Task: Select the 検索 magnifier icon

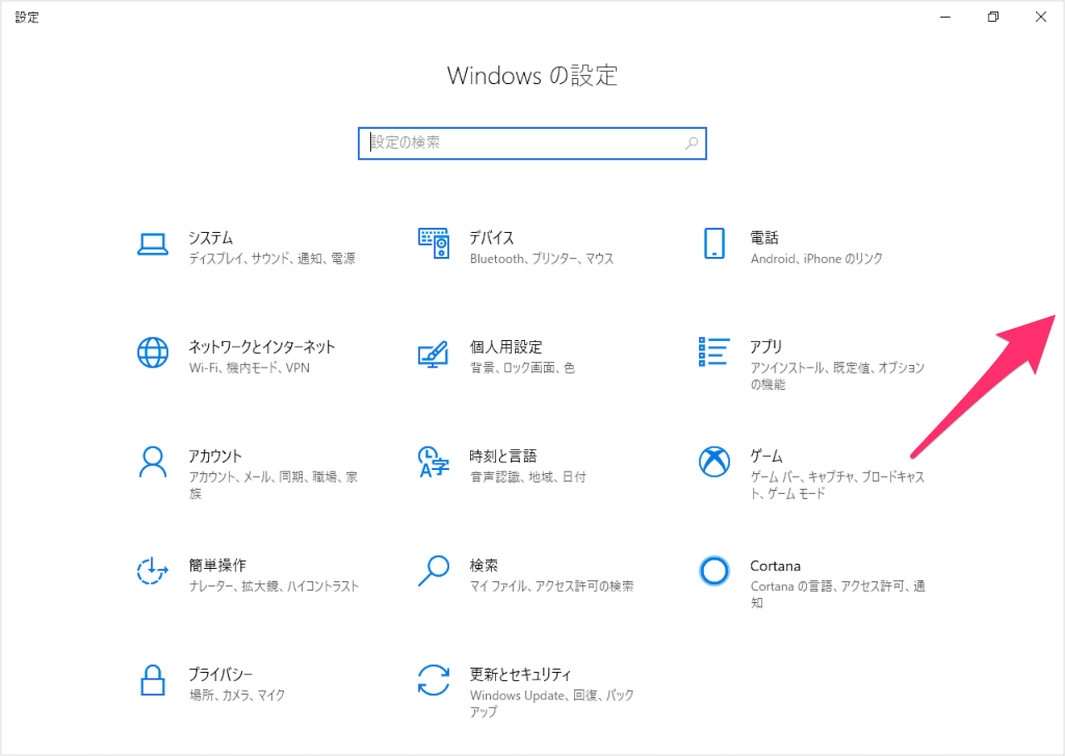Action: point(433,571)
